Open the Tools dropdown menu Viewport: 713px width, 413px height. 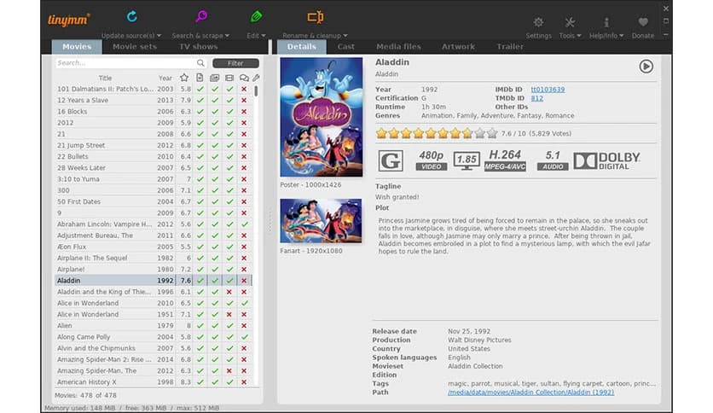579,36
